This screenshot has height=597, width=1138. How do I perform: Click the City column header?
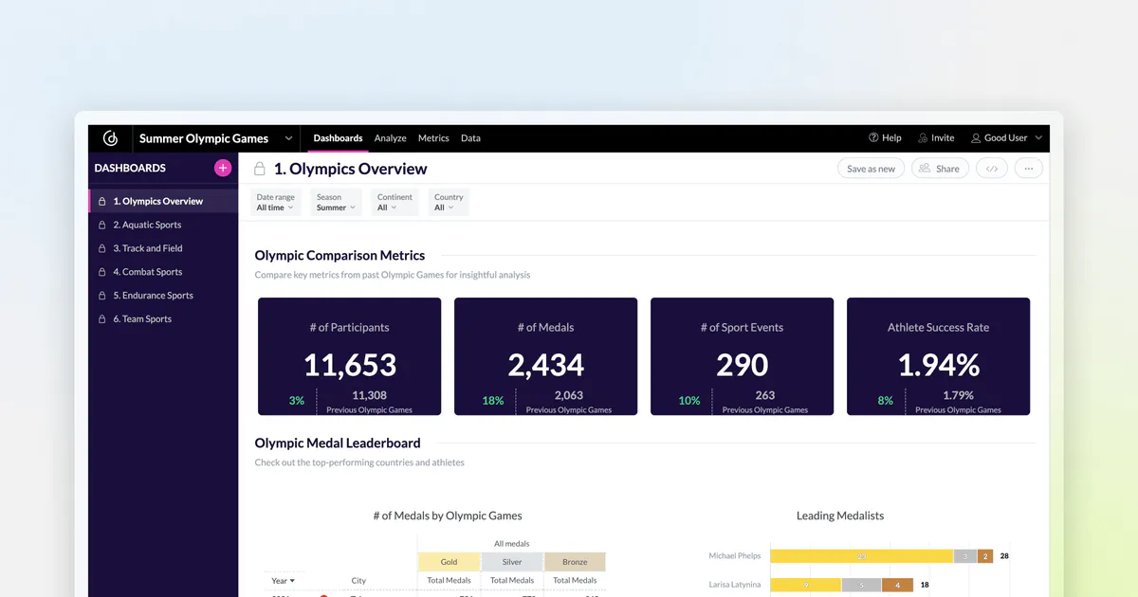(x=358, y=581)
